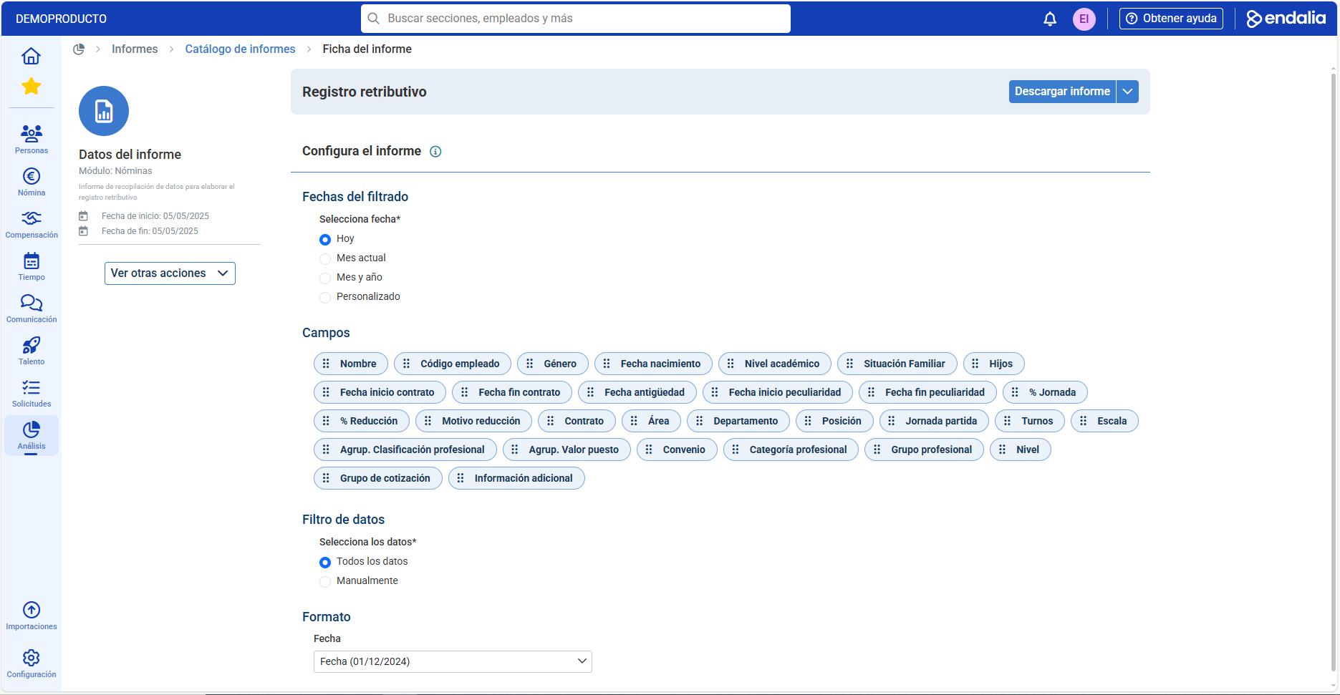Screen dimensions: 1340x695
Task: Click the Fecha nacimiento field chip
Action: [x=653, y=364]
